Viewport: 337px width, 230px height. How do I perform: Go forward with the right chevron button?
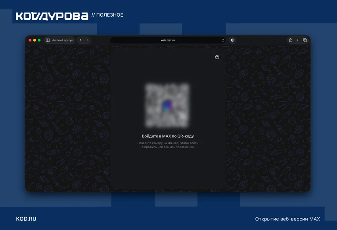click(x=88, y=40)
